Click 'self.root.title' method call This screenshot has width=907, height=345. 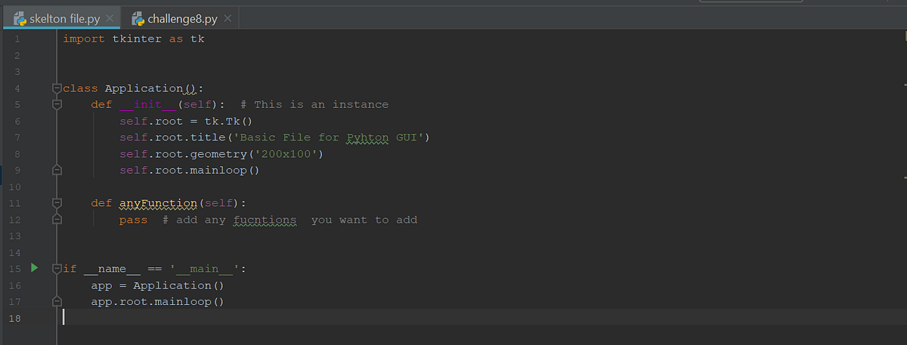coord(172,137)
